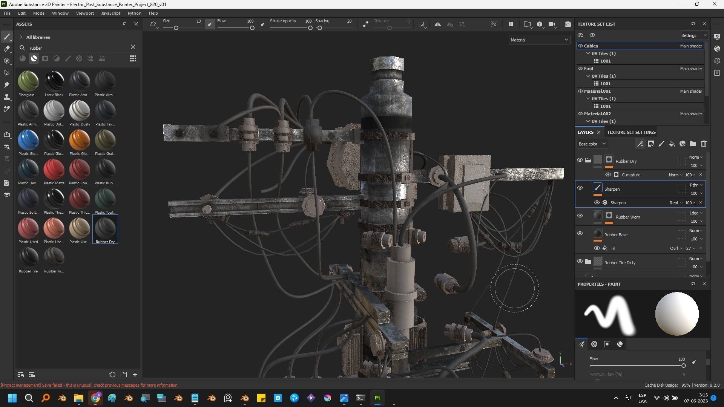This screenshot has width=724, height=407.
Task: Open the Base color channel dropdown
Action: (592, 144)
